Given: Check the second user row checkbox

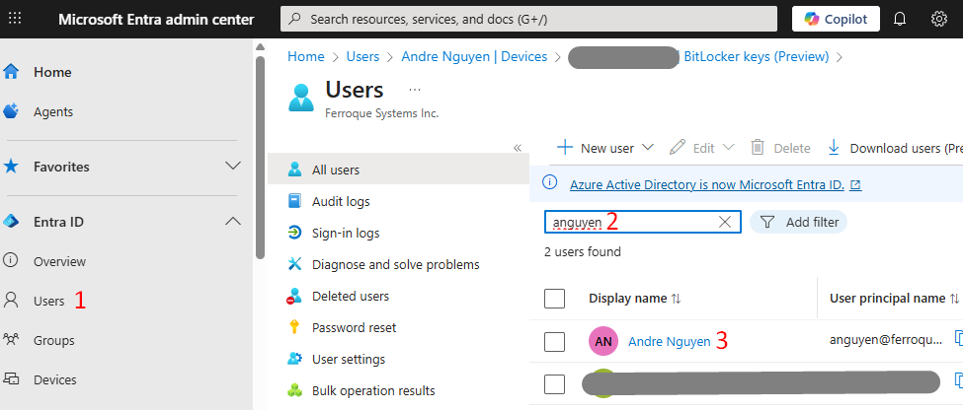Looking at the screenshot, I should click(554, 384).
